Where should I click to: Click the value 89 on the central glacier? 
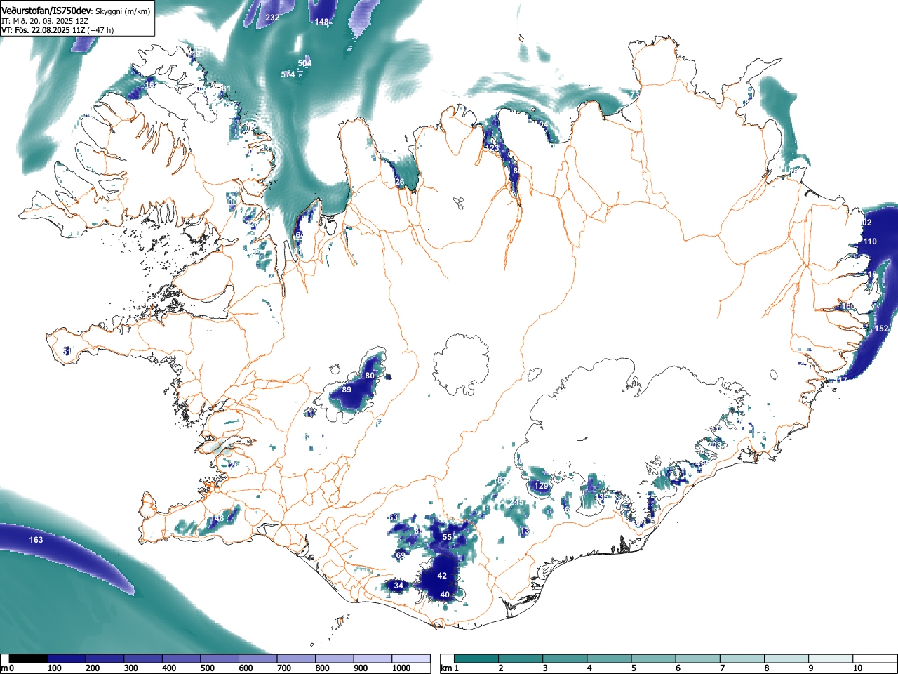click(x=347, y=390)
